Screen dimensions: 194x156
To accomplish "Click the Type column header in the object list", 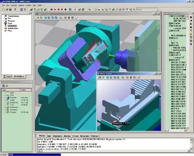I will 11,90.
